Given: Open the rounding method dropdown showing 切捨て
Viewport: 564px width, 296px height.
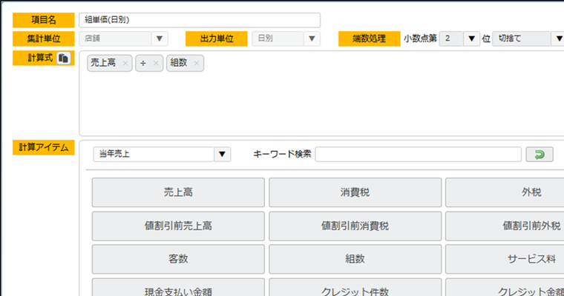Looking at the screenshot, I should point(557,38).
